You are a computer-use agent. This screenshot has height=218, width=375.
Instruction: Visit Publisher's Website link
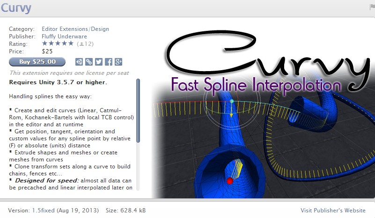[333, 211]
